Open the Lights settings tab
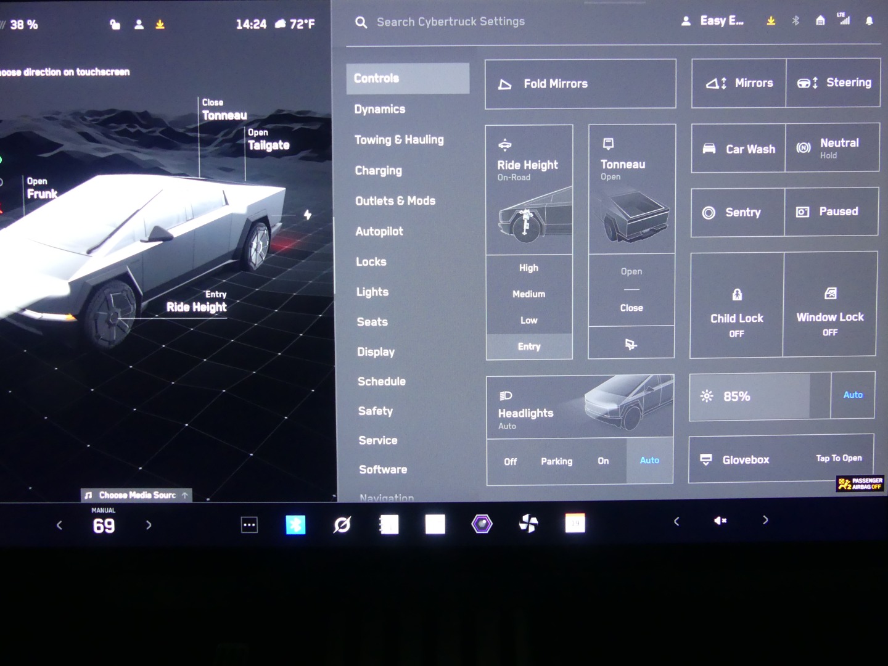 tap(372, 292)
